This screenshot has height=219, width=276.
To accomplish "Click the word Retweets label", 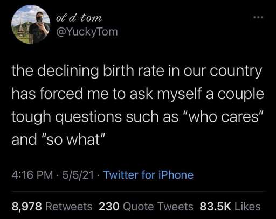I will pyautogui.click(x=69, y=206).
